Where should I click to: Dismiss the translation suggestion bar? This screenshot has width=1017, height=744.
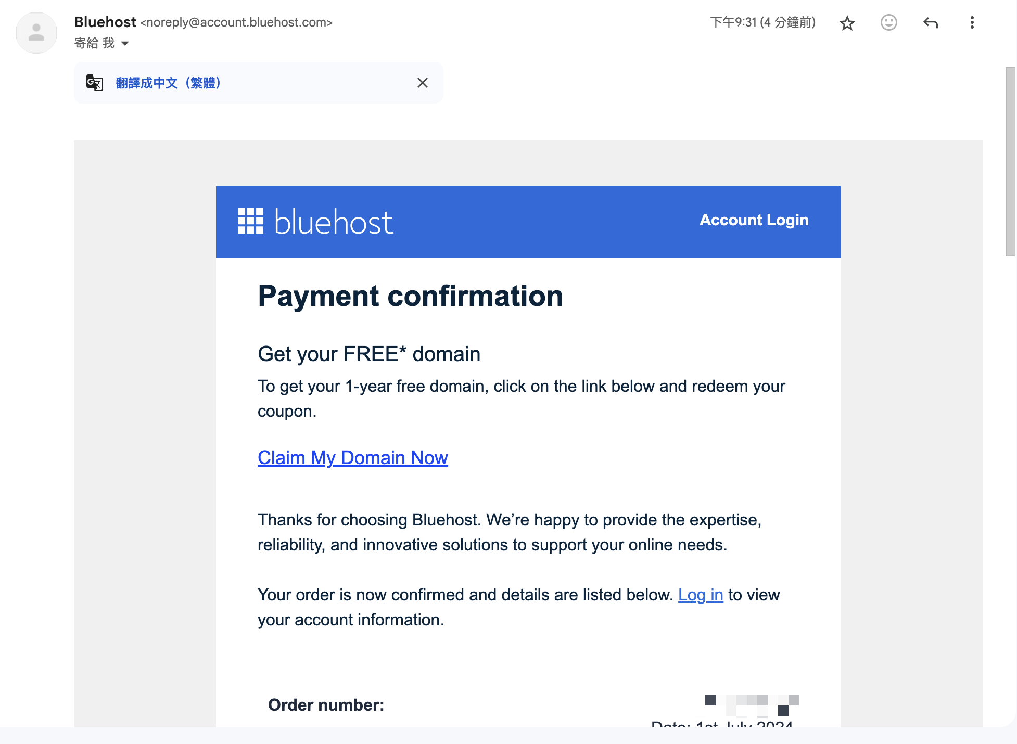coord(423,83)
